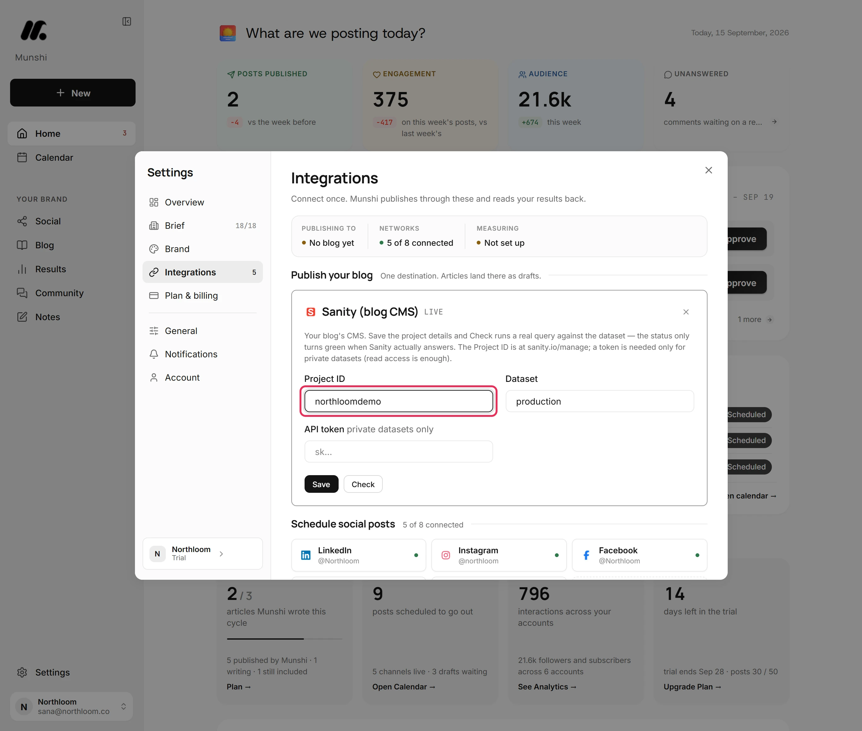Click the Social share icon in sidebar
This screenshot has width=862, height=731.
pyautogui.click(x=22, y=221)
